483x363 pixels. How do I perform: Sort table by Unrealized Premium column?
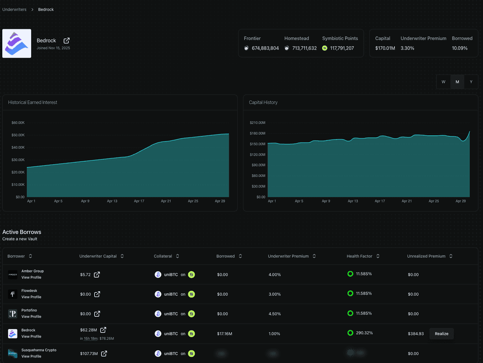(450, 256)
